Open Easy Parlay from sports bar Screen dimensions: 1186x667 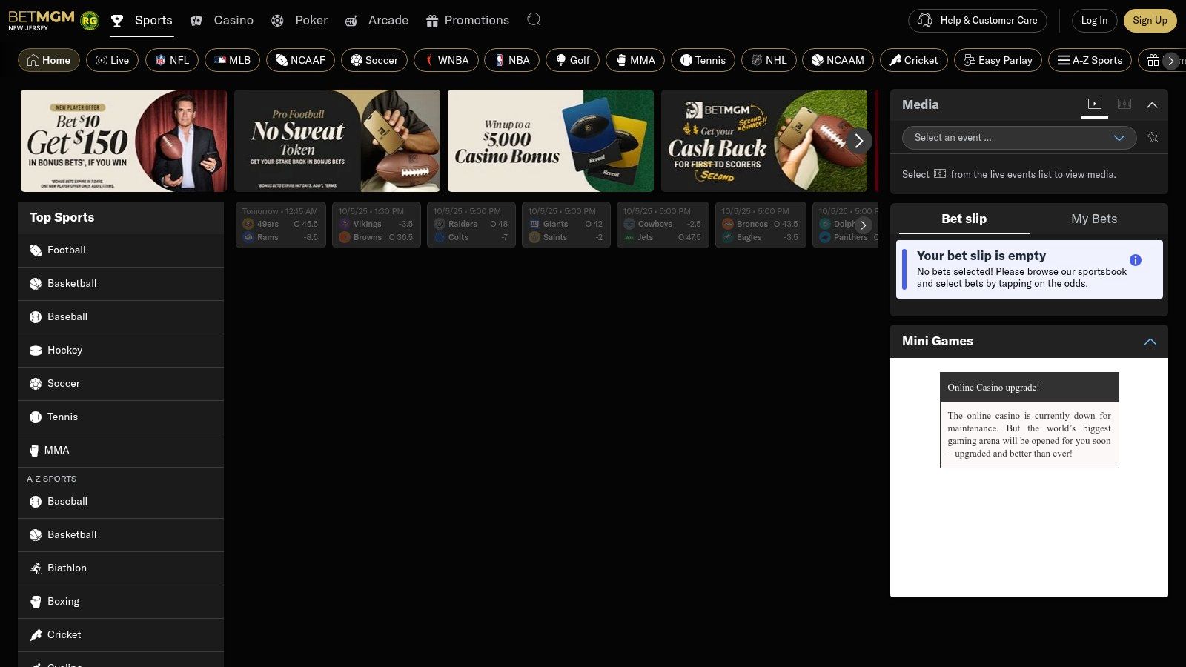[998, 60]
